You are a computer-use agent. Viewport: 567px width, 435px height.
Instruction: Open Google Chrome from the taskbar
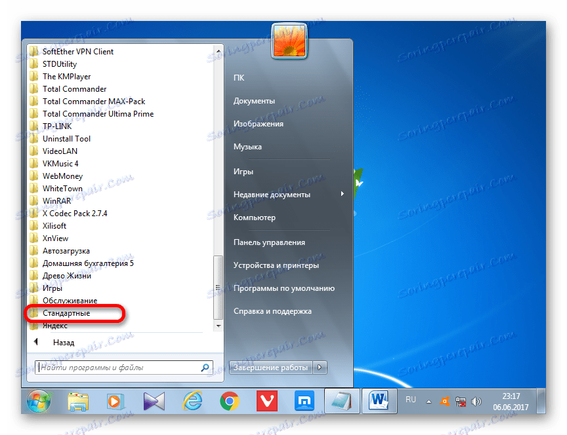(x=229, y=402)
